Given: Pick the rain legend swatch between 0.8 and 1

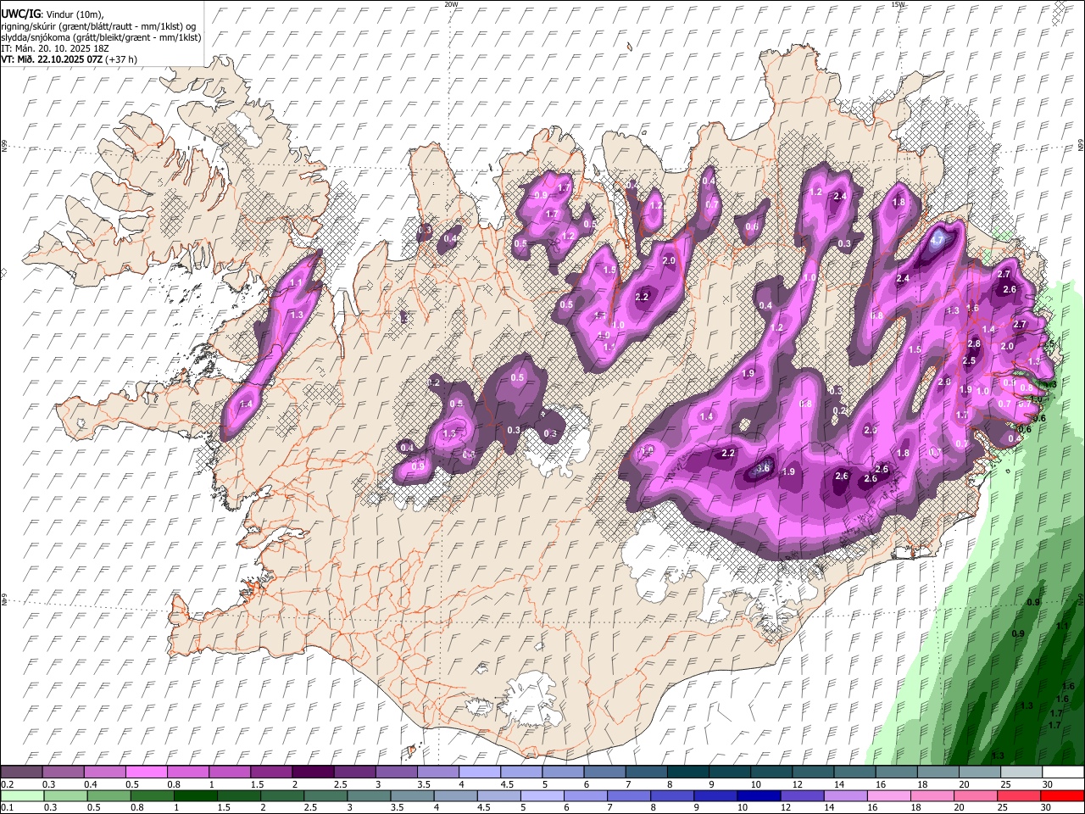Looking at the screenshot, I should coord(153,796).
